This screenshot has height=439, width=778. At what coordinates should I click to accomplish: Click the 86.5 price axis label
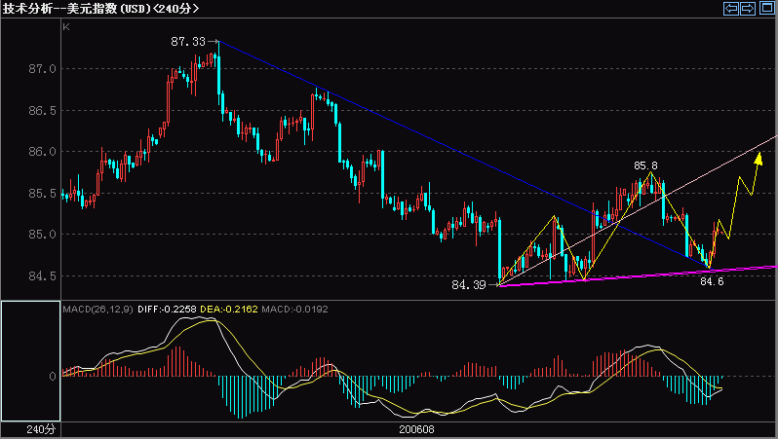point(42,111)
